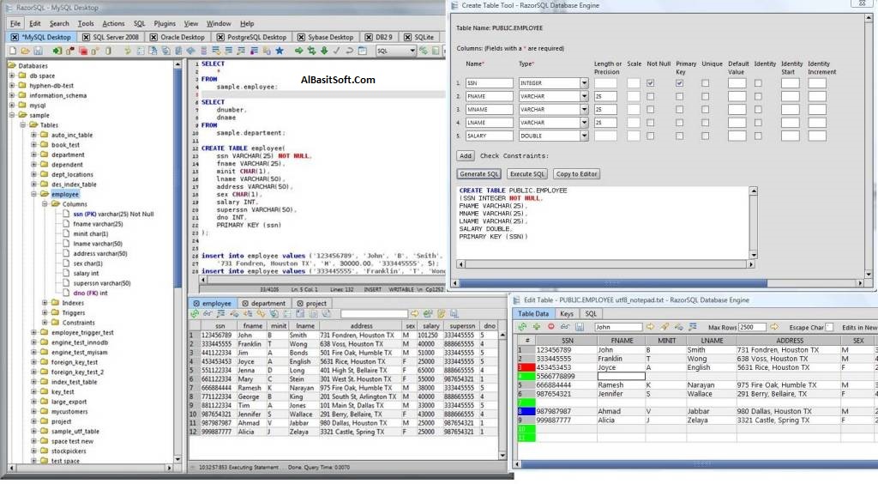
Task: Uncheck Not Null checkbox for SSN column
Action: 650,83
